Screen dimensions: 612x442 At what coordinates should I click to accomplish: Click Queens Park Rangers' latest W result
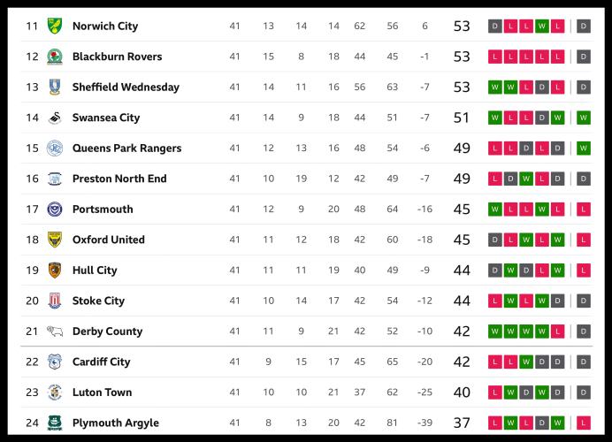[584, 149]
